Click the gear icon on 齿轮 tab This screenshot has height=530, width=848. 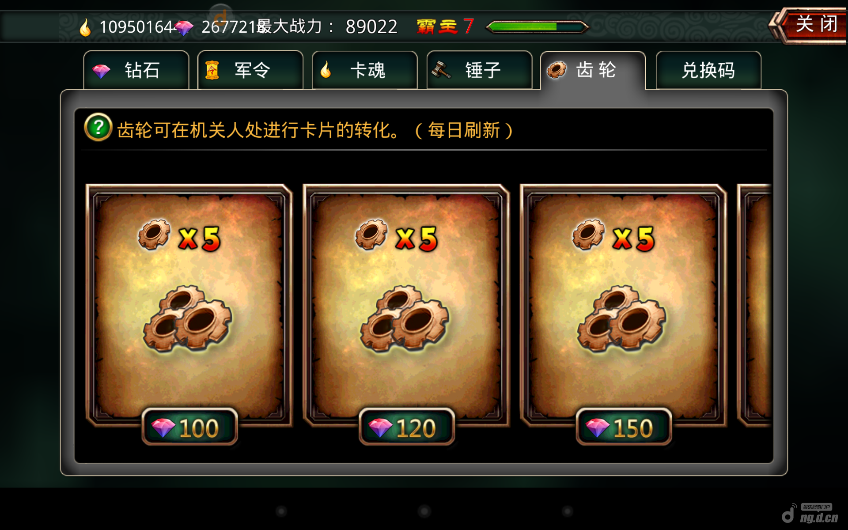556,70
